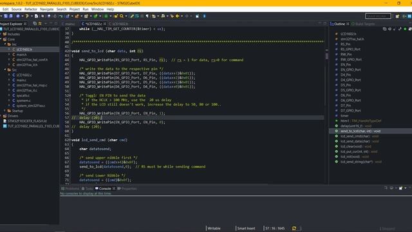This screenshot has width=412, height=232.
Task: Click the Open Perspective icon
Action: pyautogui.click(x=397, y=16)
